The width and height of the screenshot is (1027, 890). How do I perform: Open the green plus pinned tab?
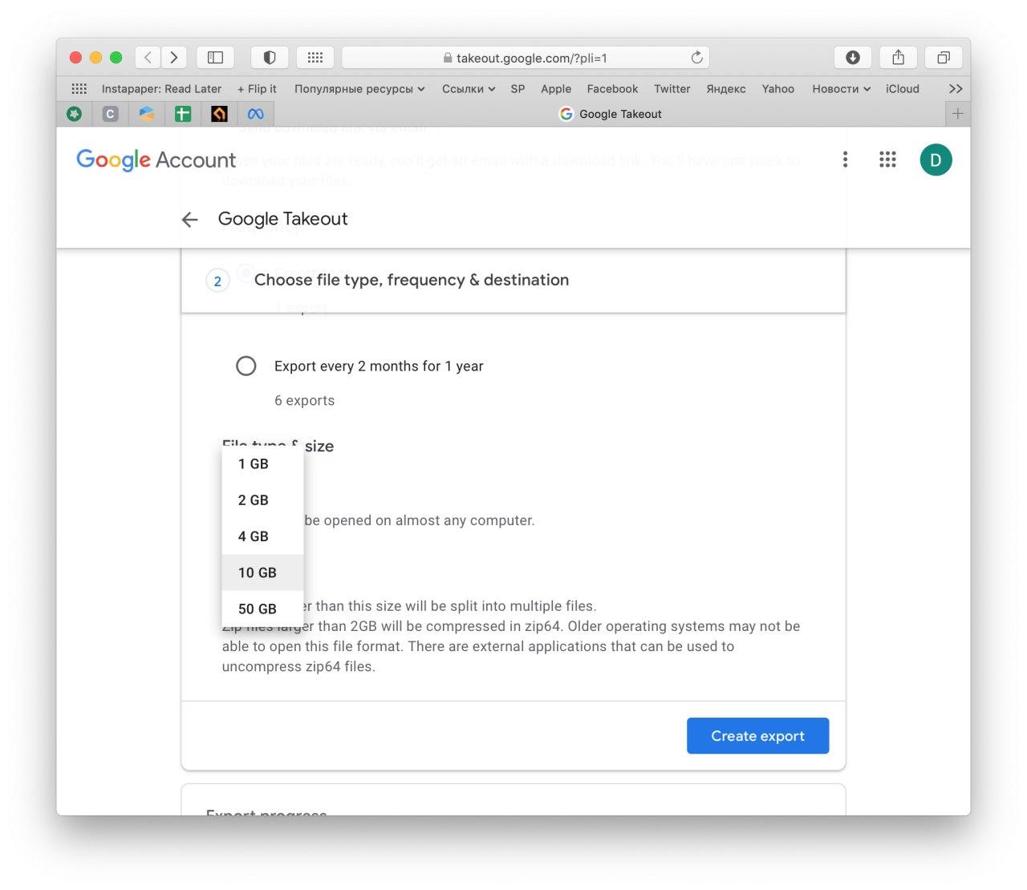point(183,114)
